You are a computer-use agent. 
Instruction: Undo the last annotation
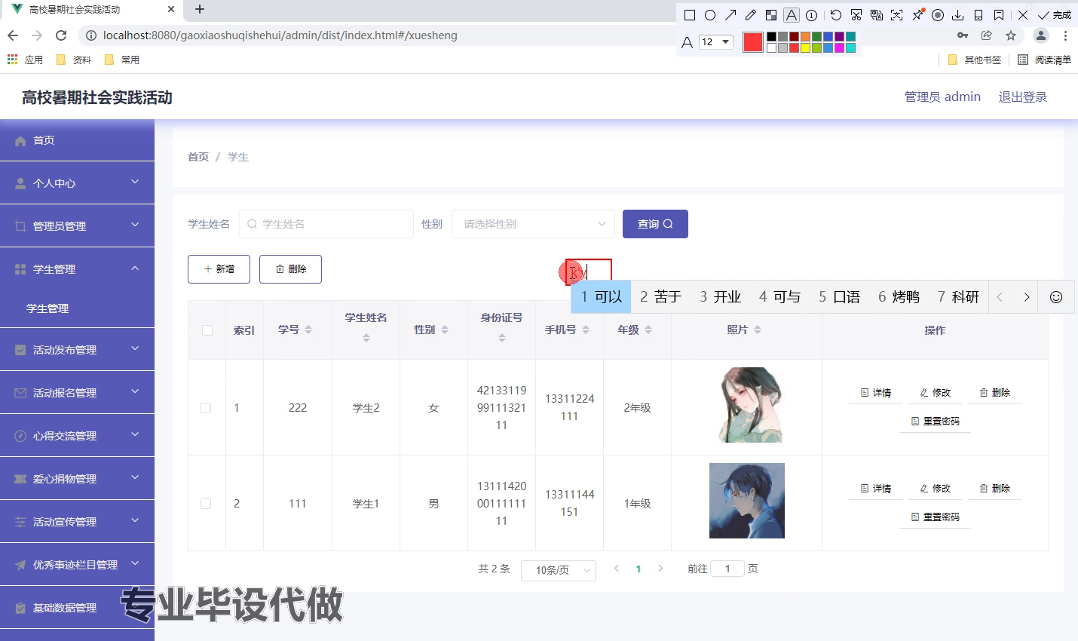[836, 15]
